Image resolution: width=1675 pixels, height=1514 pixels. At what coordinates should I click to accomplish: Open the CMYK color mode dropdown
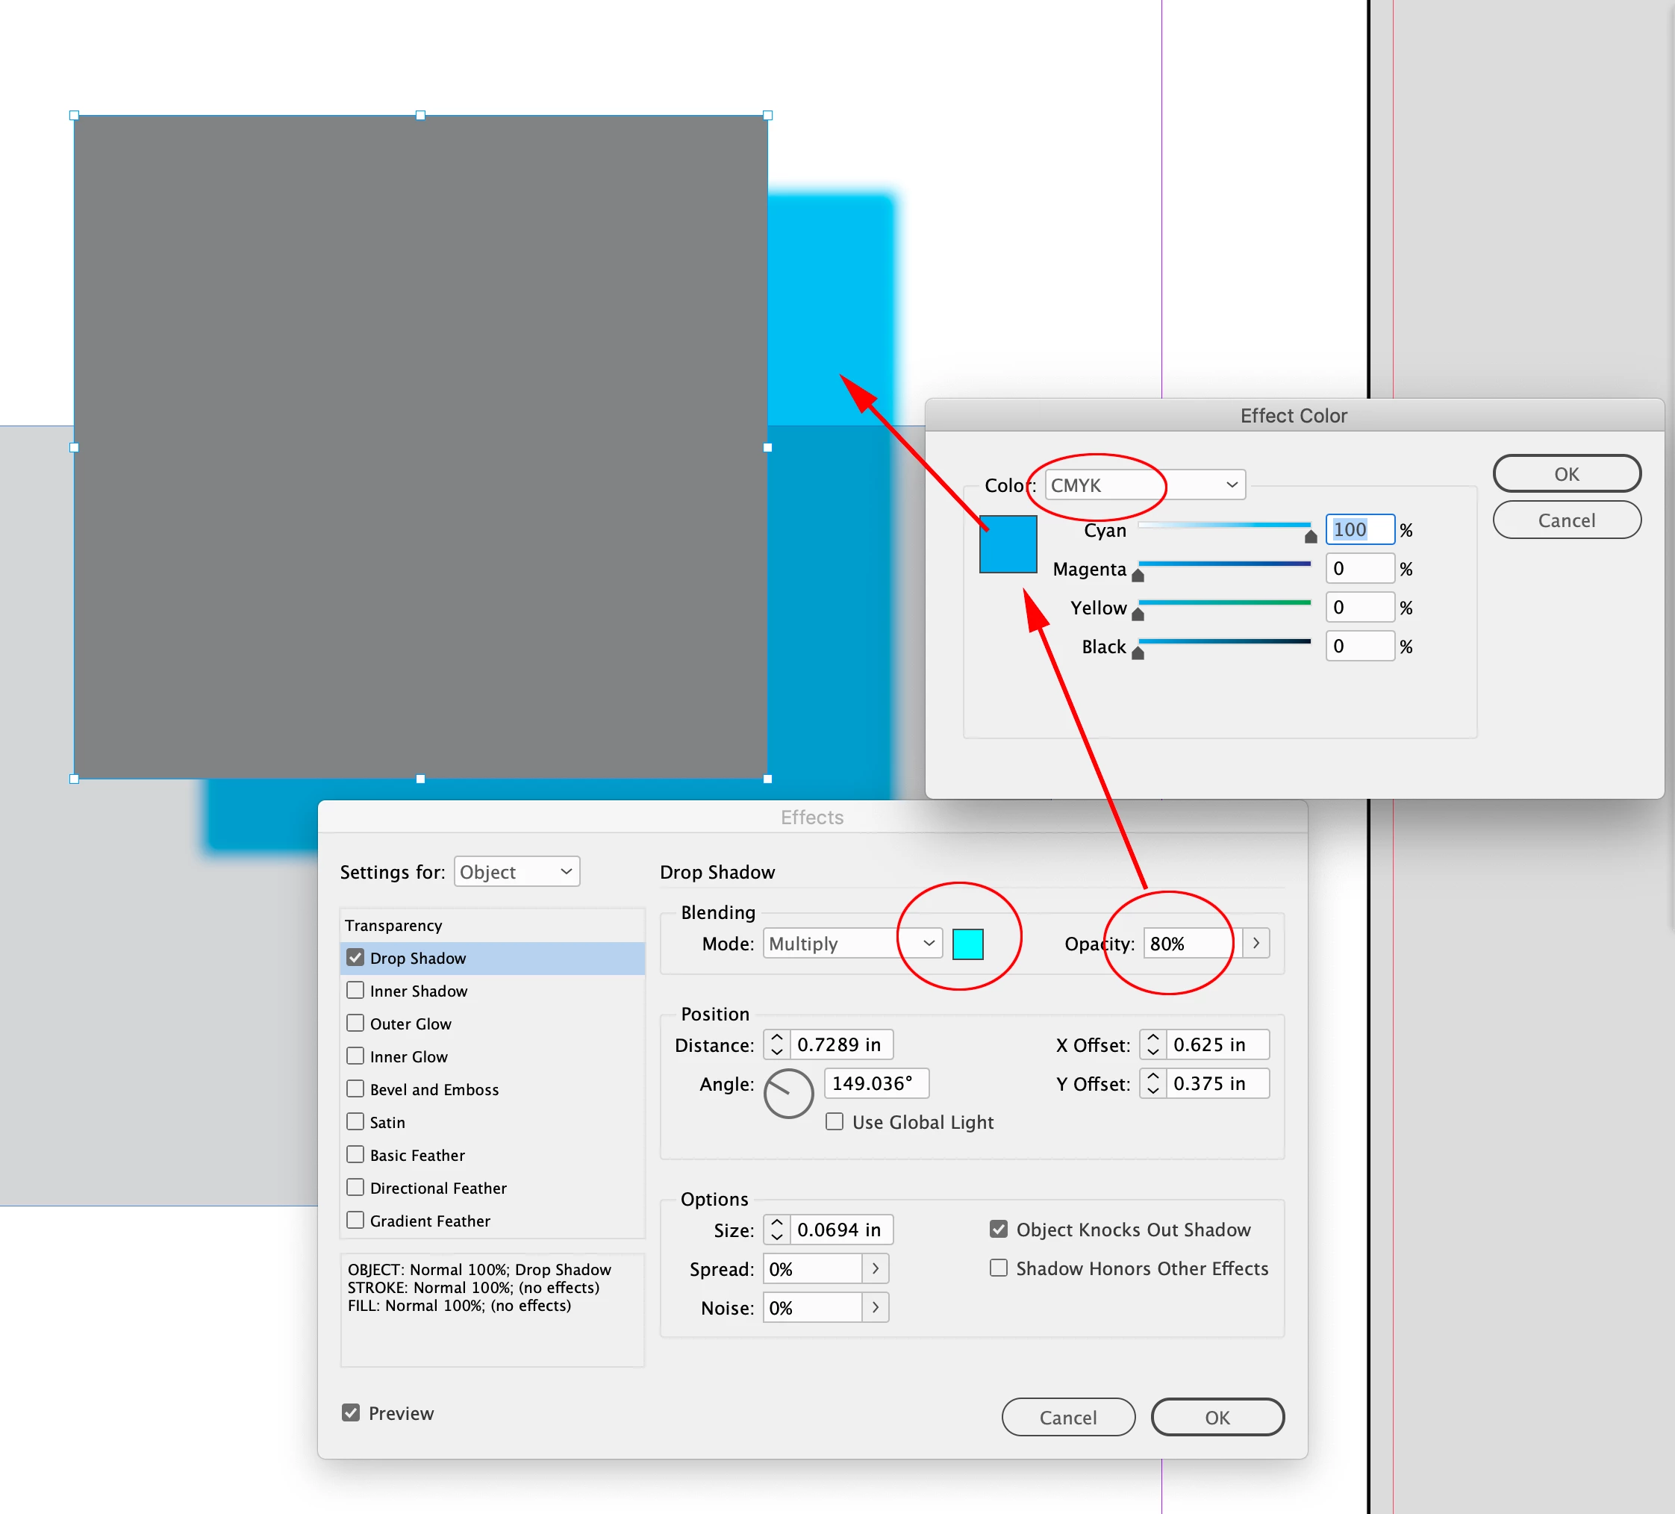click(x=1144, y=485)
